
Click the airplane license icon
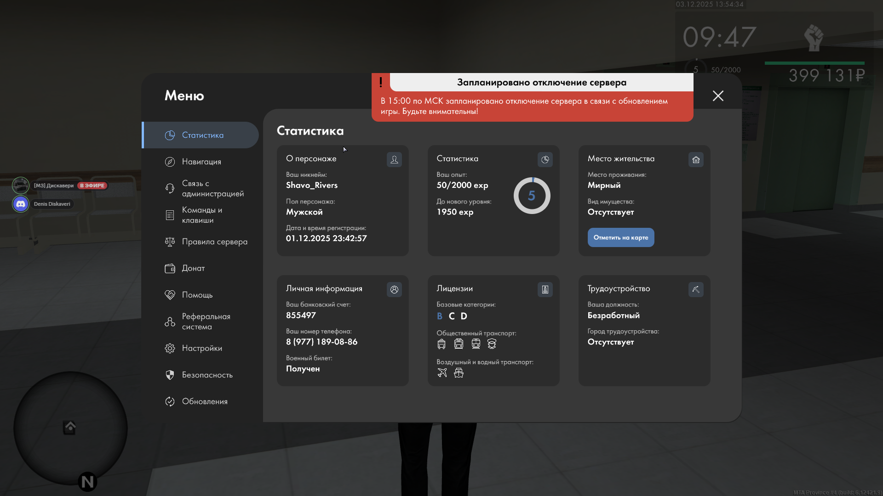click(x=442, y=372)
